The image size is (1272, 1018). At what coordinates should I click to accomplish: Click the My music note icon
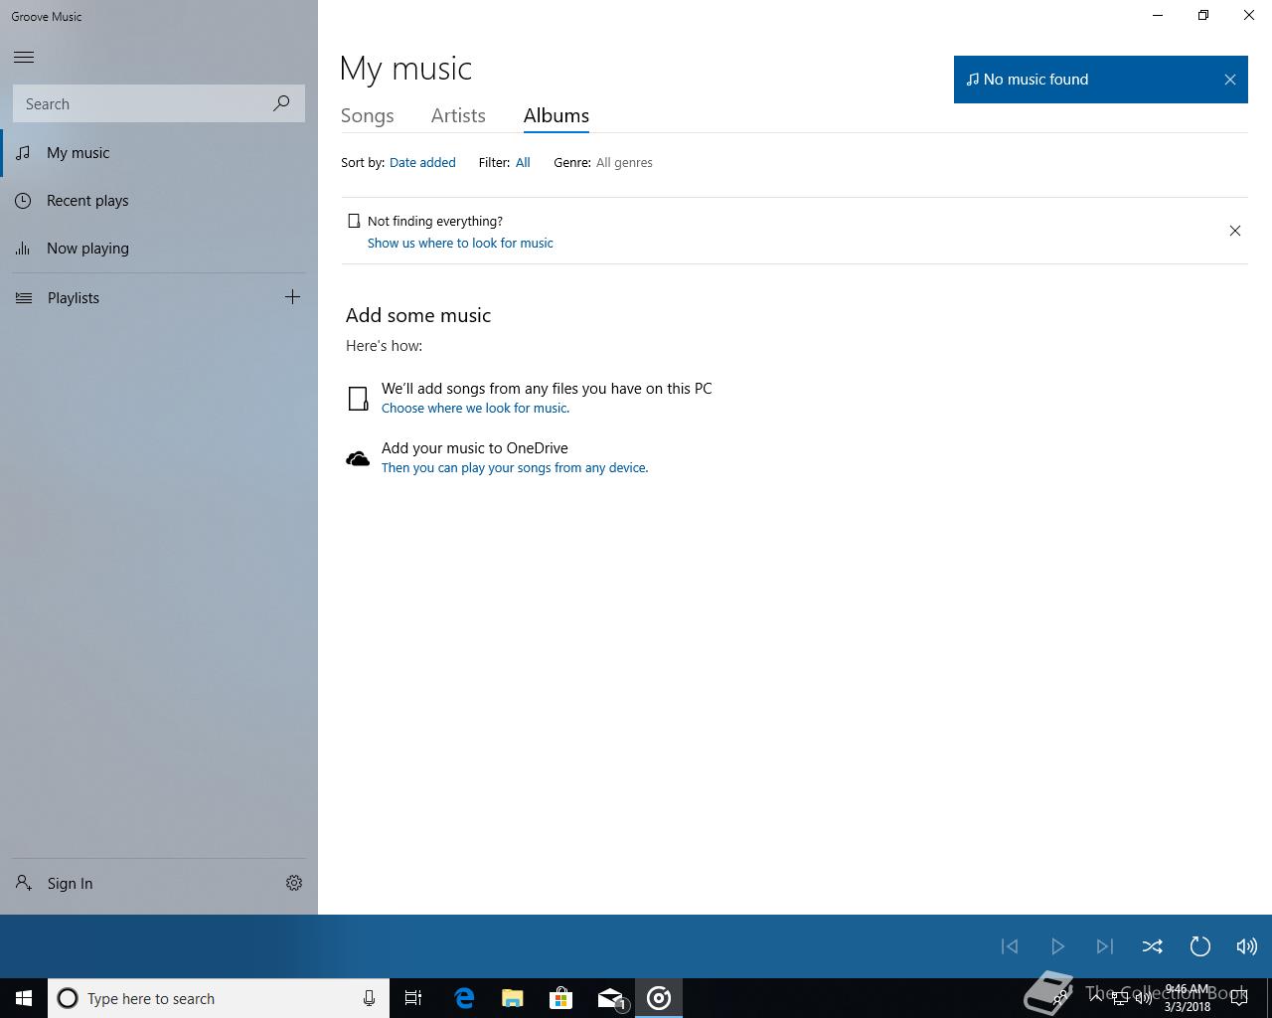[23, 153]
